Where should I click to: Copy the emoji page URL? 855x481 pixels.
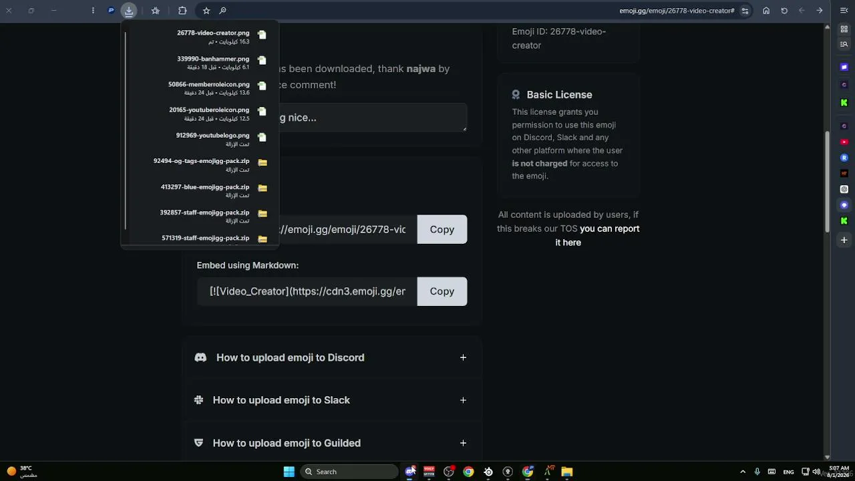point(442,229)
